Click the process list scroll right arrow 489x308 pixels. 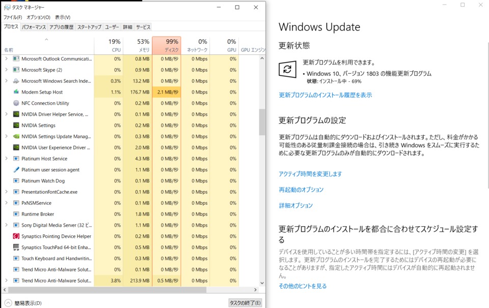(255, 290)
